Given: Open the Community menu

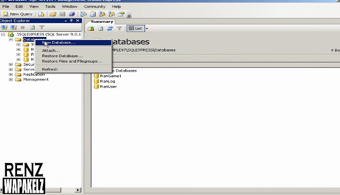Looking at the screenshot, I should 95,6.
